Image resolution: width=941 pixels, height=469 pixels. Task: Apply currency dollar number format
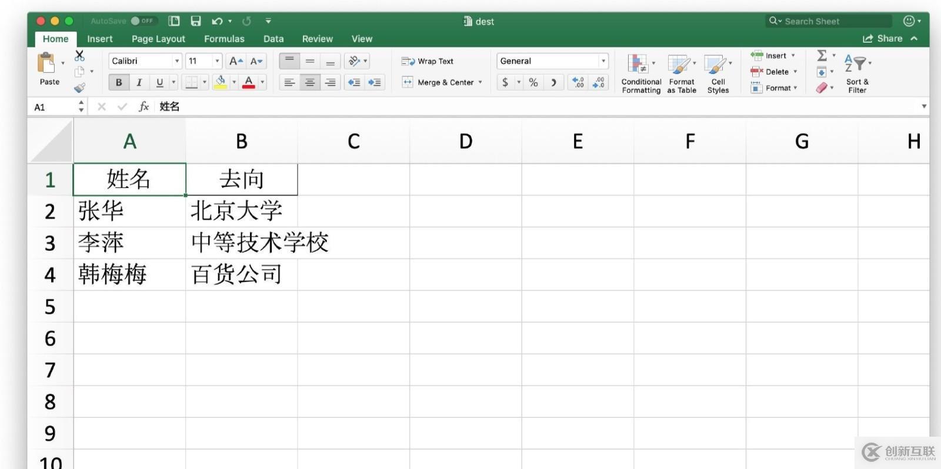click(x=505, y=82)
